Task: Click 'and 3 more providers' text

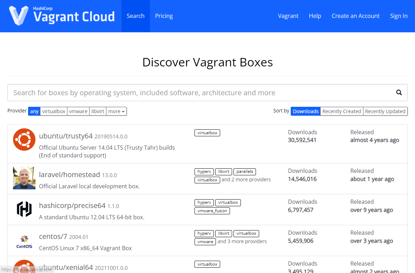Action: [x=242, y=241]
